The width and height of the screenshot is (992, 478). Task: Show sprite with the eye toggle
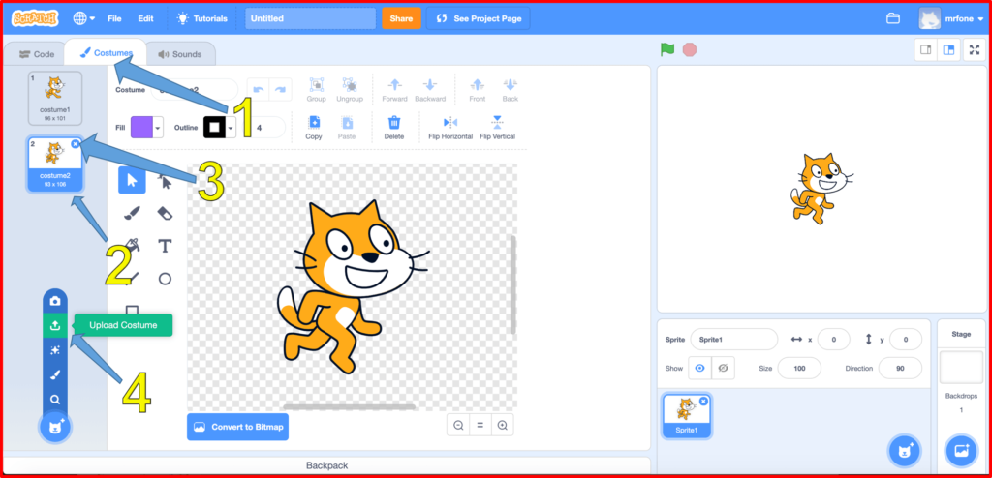point(699,368)
